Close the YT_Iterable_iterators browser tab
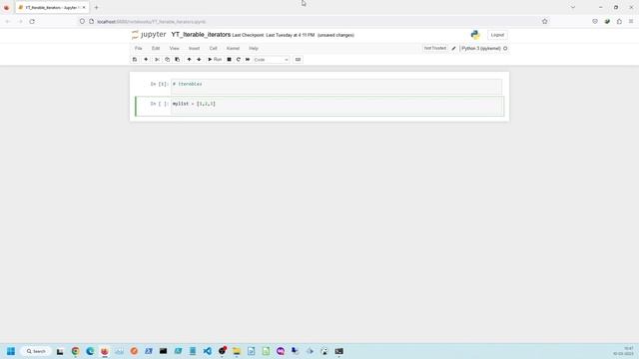 click(x=84, y=7)
